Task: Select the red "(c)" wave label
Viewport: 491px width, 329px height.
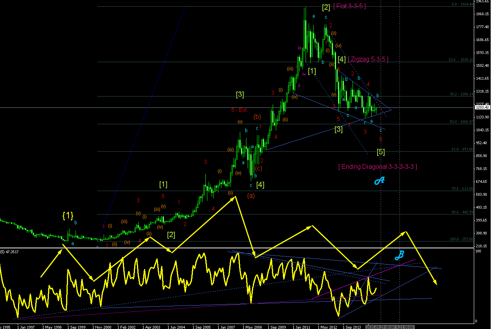Action: [258, 168]
